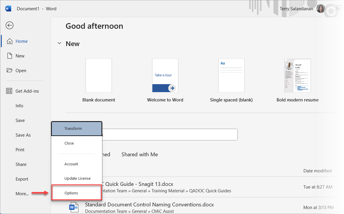The image size is (344, 214).
Task: Go to the Print page
Action: 20,150
